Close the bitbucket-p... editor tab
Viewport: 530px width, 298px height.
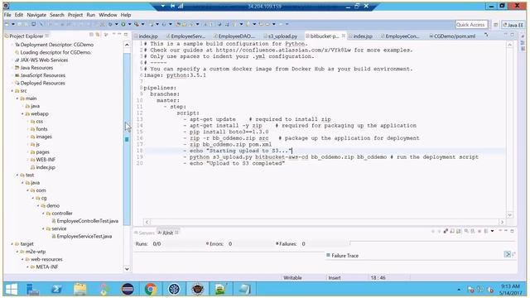[x=344, y=36]
